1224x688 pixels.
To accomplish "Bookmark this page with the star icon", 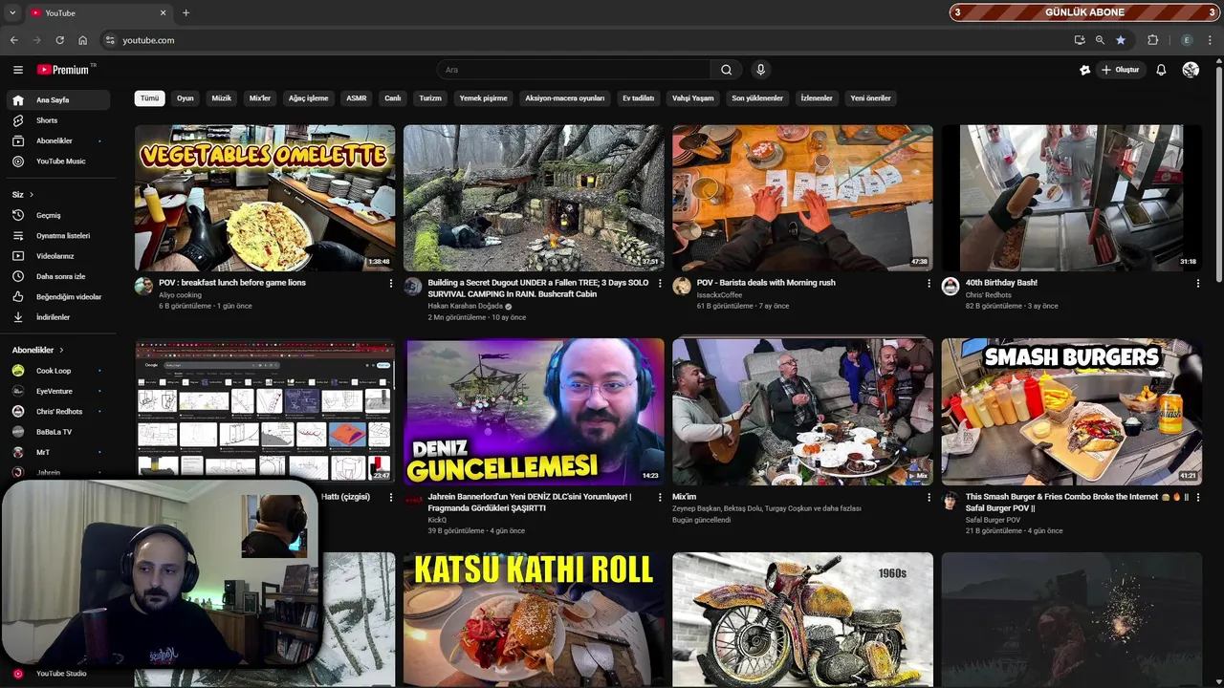I will tap(1121, 40).
